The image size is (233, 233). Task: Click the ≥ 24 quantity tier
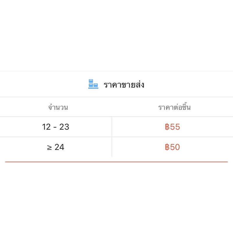[56, 147]
